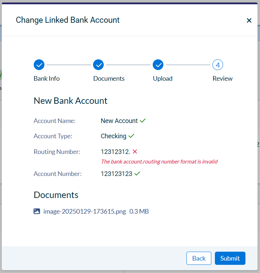Click the green check beside Checking

pyautogui.click(x=131, y=136)
